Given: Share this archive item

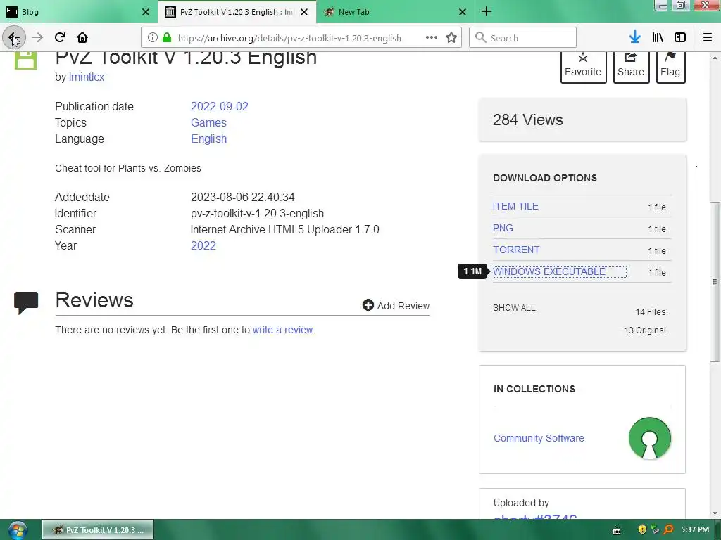Looking at the screenshot, I should coord(631,66).
